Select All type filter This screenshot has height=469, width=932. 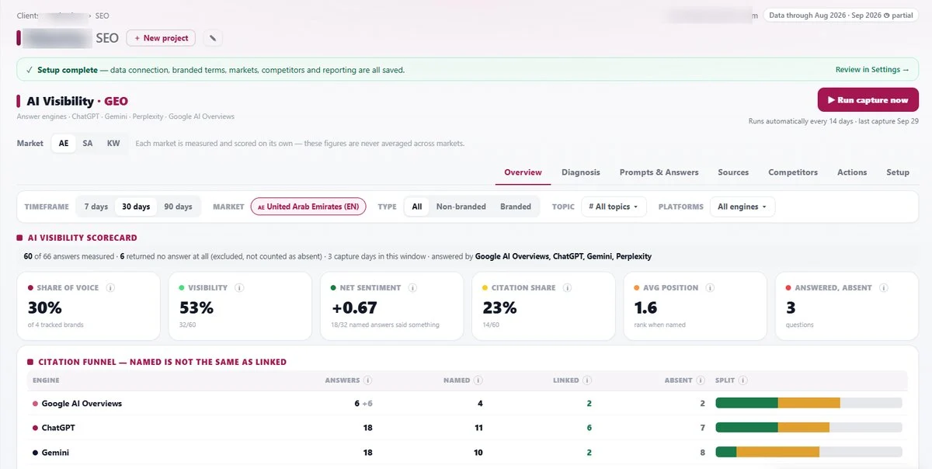pos(417,207)
